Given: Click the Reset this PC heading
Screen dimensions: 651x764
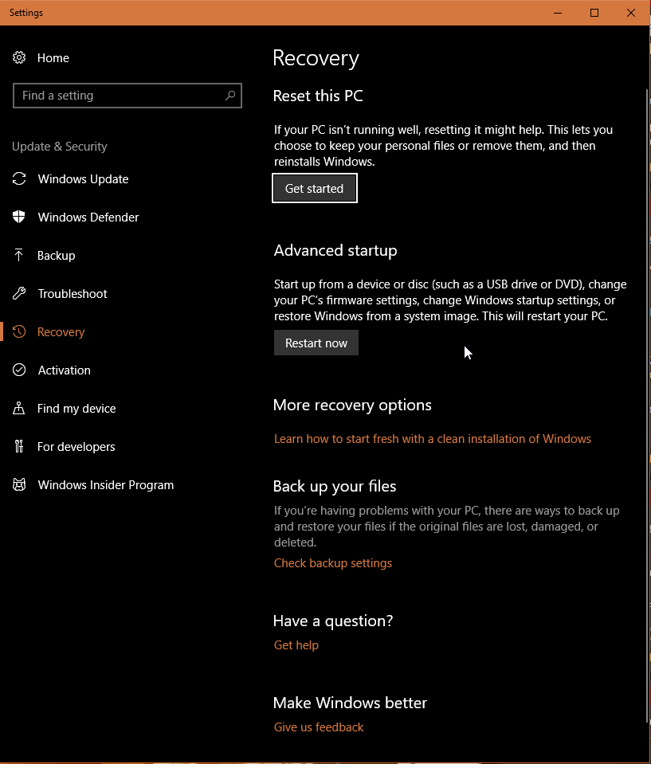Looking at the screenshot, I should [x=318, y=96].
